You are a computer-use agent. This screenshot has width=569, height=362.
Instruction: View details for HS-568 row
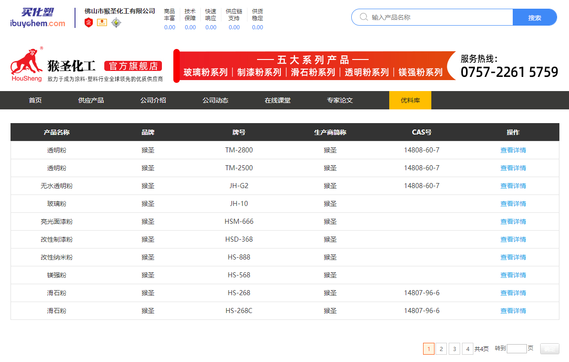[513, 275]
